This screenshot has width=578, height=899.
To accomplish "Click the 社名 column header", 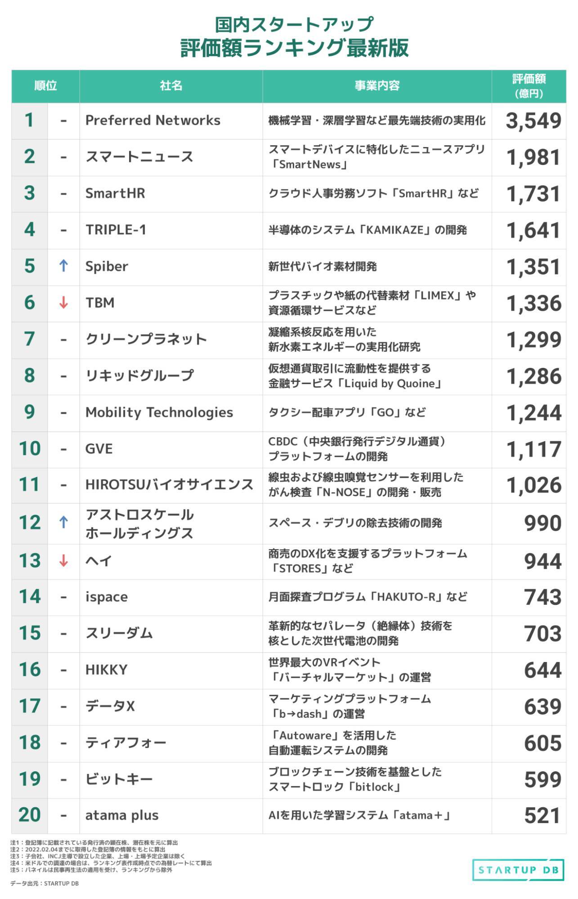I will (171, 86).
